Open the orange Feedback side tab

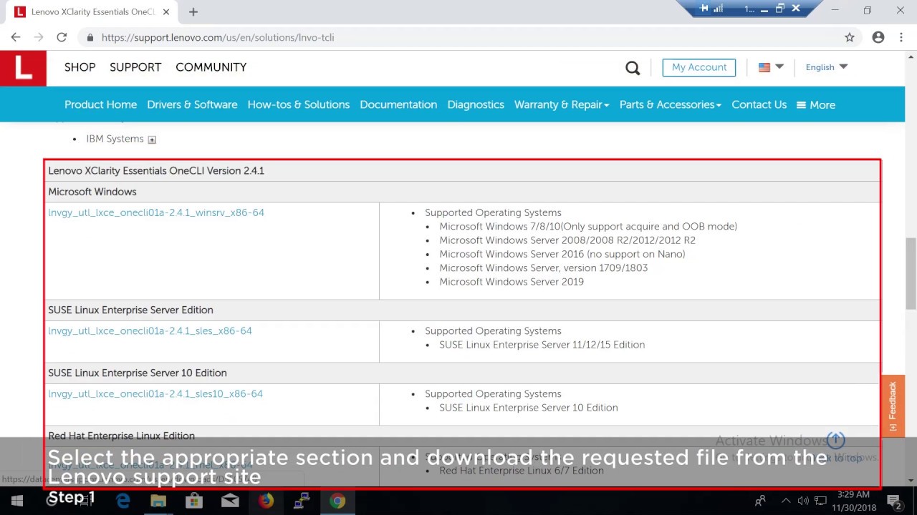click(893, 406)
